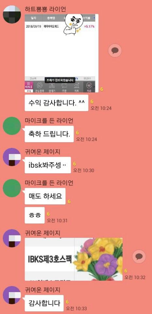Select the '수익 감사합니다. ^^' message bubble
Screen dimensions: 152x314
pyautogui.click(x=56, y=103)
